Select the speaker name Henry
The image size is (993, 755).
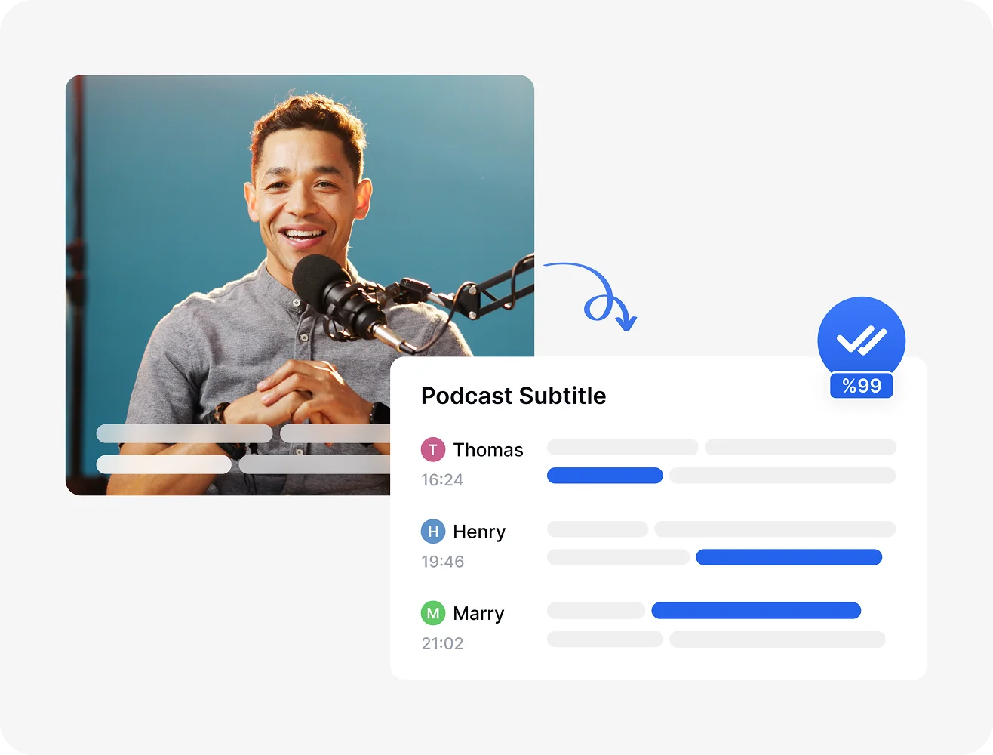pyautogui.click(x=479, y=532)
